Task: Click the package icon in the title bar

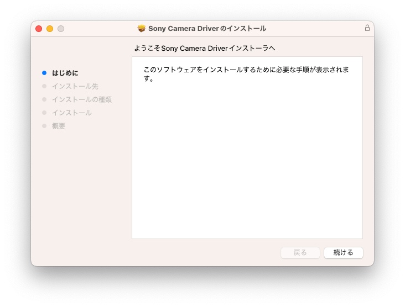Action: [142, 28]
